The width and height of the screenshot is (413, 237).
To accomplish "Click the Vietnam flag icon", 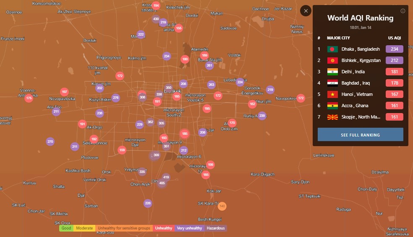I will click(x=332, y=94).
